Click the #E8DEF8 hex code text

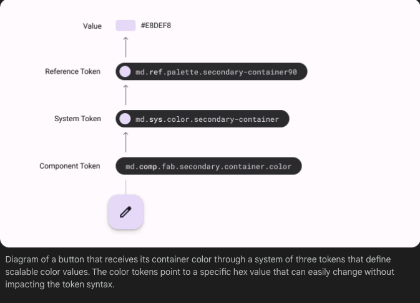coord(156,26)
